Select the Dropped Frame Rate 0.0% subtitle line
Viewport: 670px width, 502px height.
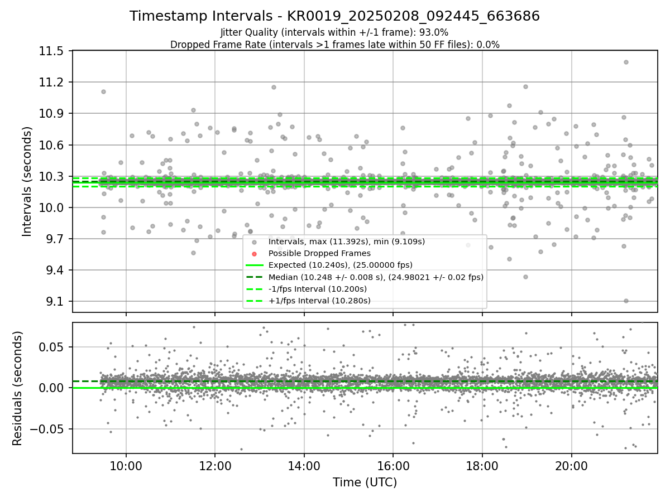[334, 45]
